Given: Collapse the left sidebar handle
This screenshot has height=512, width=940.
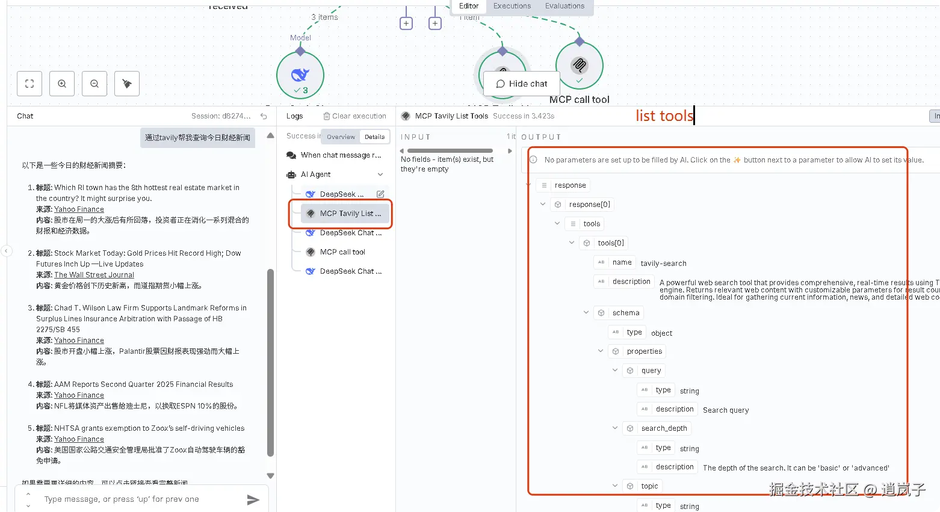Looking at the screenshot, I should pos(6,251).
